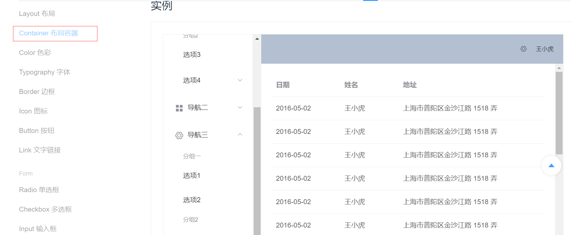Image resolution: width=571 pixels, height=235 pixels.
Task: Open Typography 字体 page
Action: click(45, 72)
